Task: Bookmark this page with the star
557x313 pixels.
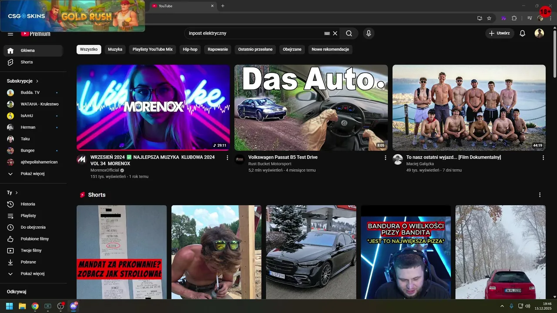Action: pyautogui.click(x=489, y=18)
